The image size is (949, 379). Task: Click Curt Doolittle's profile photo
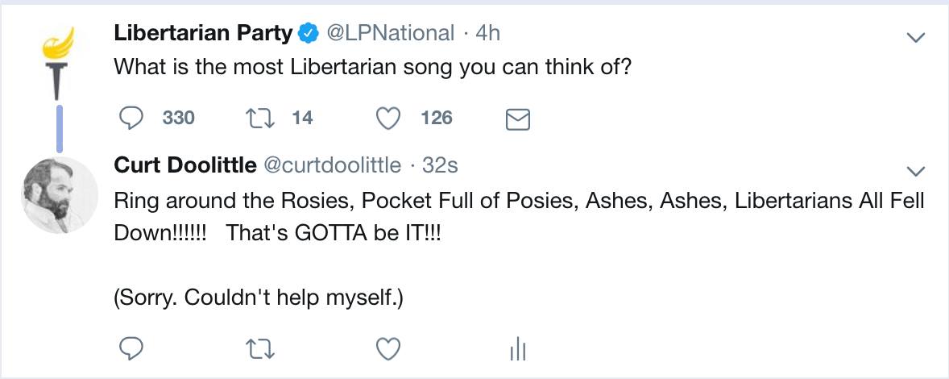58,194
